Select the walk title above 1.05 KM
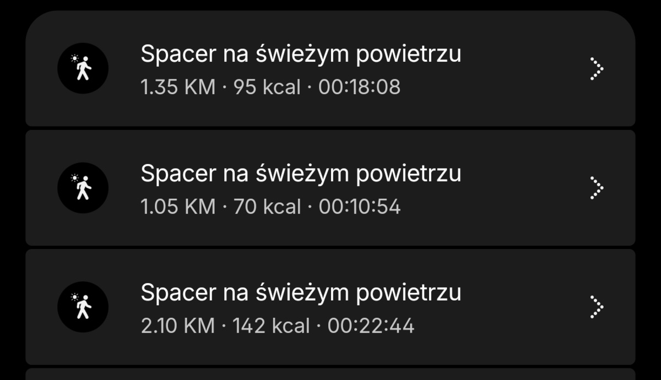The height and width of the screenshot is (380, 661). click(301, 173)
